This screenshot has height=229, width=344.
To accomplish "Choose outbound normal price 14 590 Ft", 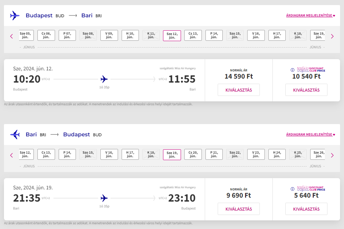I will coord(239,90).
